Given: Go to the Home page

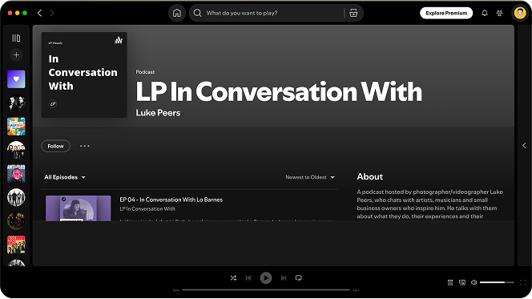Looking at the screenshot, I should [x=177, y=13].
